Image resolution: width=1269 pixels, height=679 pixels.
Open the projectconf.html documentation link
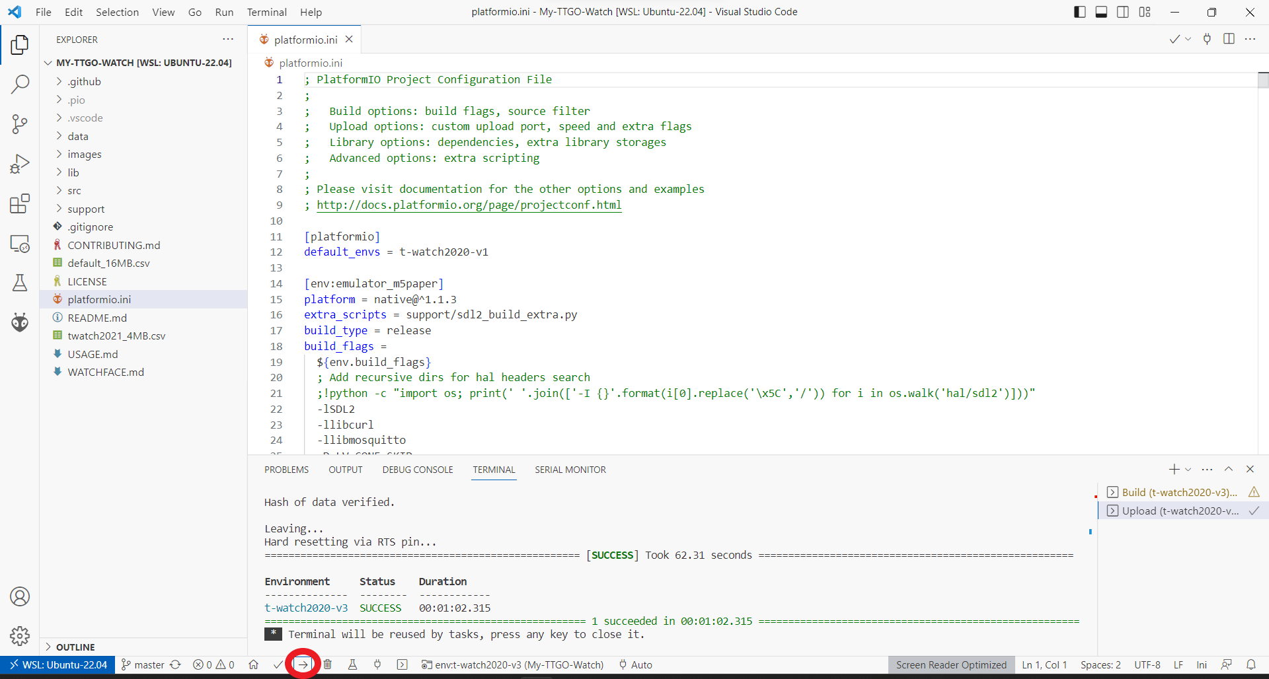point(469,205)
